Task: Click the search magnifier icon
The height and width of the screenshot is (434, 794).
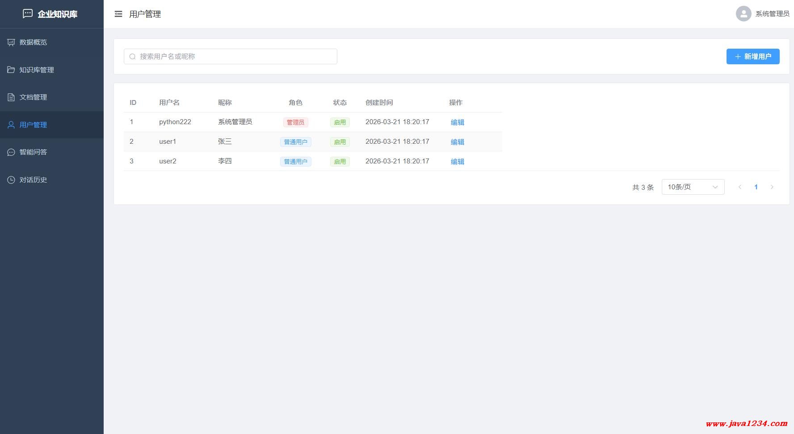Action: [132, 57]
